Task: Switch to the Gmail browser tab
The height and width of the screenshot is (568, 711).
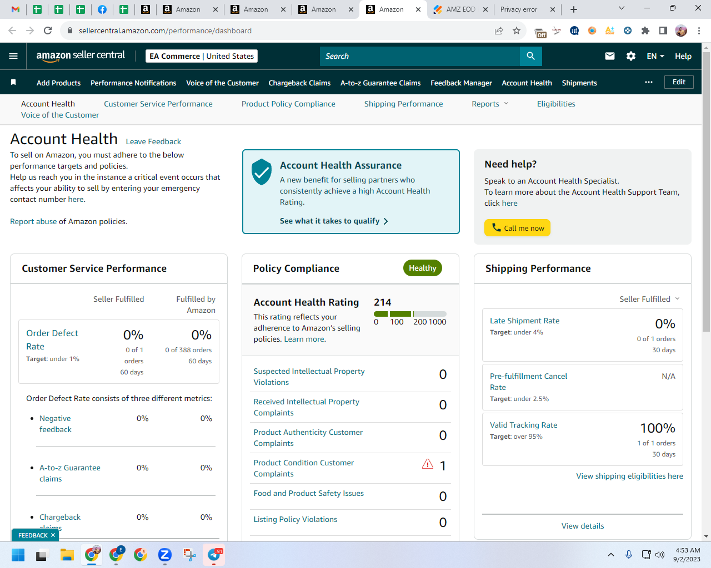Action: pyautogui.click(x=16, y=9)
